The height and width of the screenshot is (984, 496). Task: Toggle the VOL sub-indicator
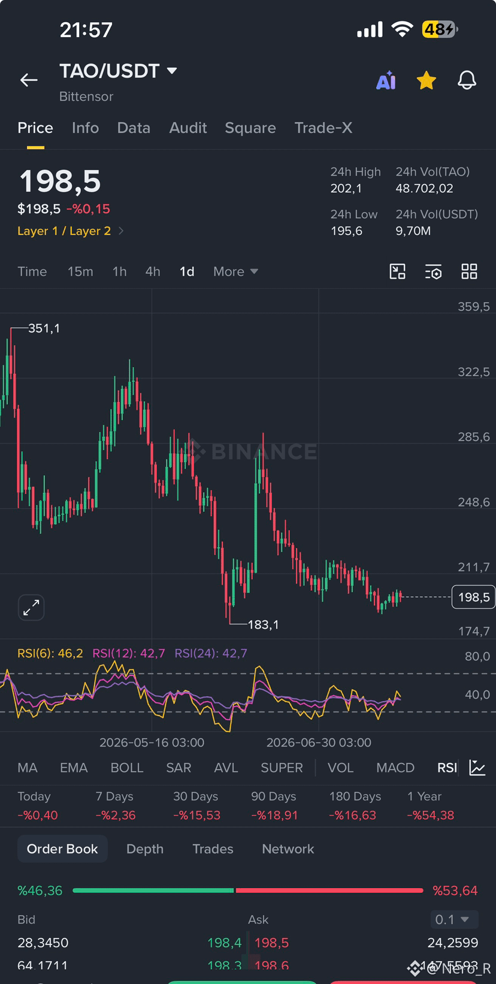coord(341,768)
